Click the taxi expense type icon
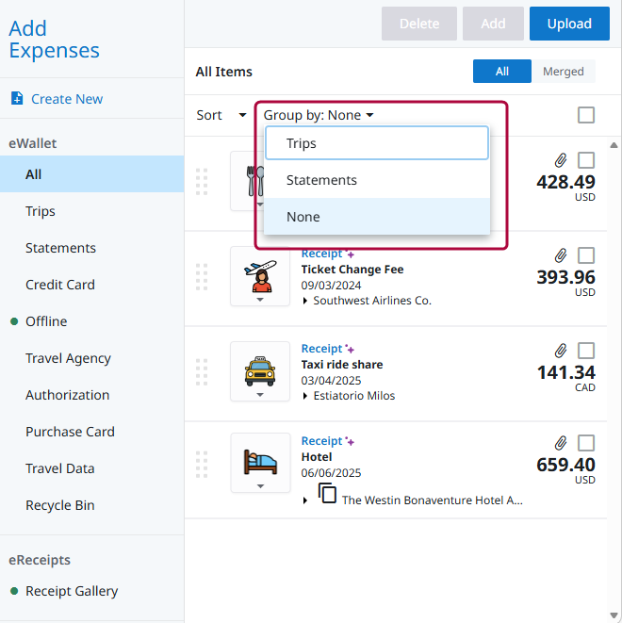Viewport: 622px width, 623px height. [260, 371]
